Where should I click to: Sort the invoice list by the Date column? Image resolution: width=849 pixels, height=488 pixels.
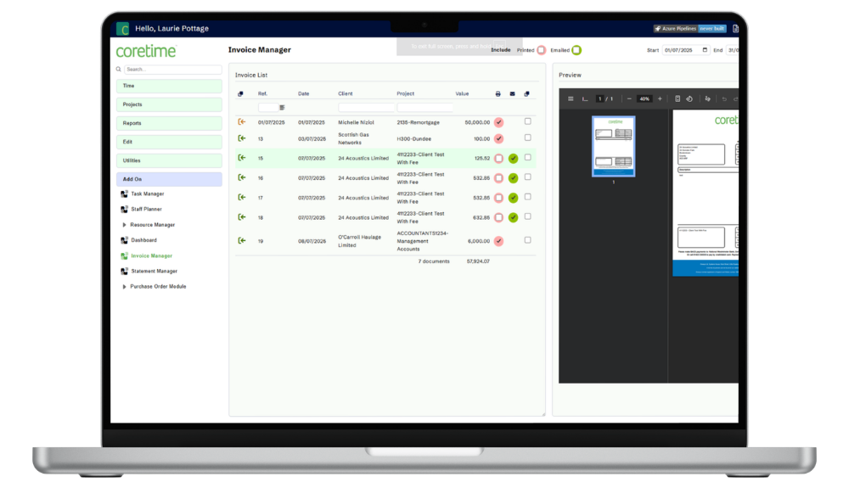tap(303, 94)
